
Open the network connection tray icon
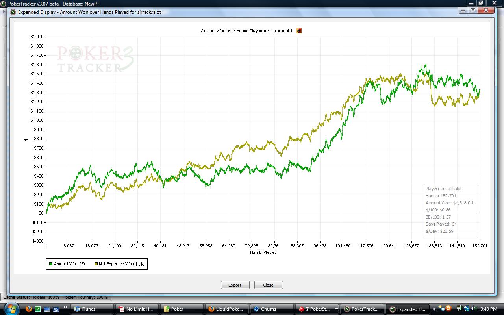(x=466, y=309)
